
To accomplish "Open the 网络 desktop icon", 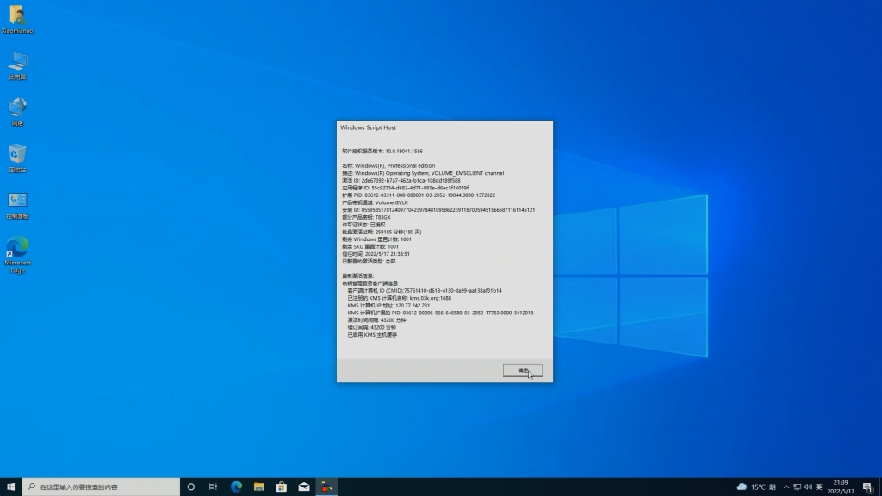I will [17, 112].
